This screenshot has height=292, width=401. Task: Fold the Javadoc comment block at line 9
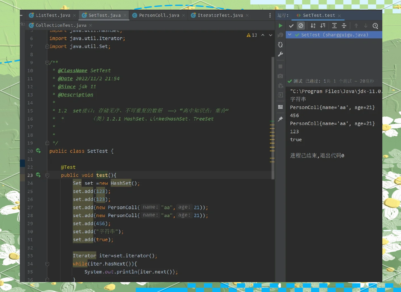[47, 63]
